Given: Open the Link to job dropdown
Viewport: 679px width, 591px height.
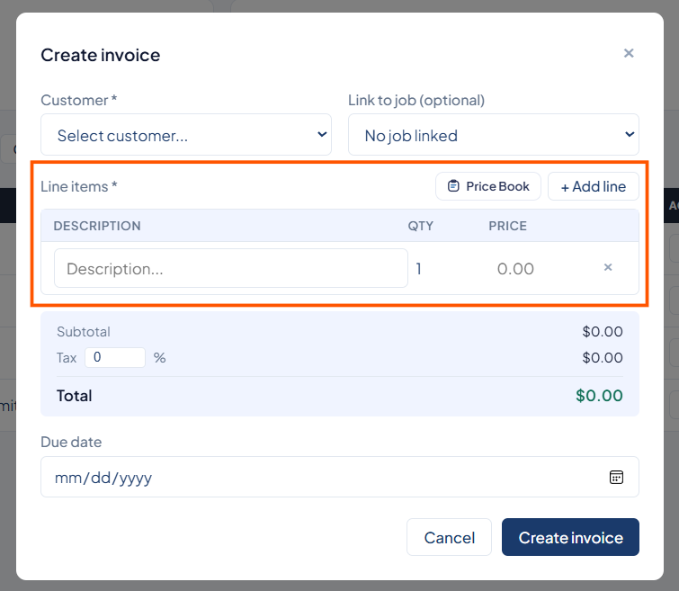Looking at the screenshot, I should click(x=493, y=135).
